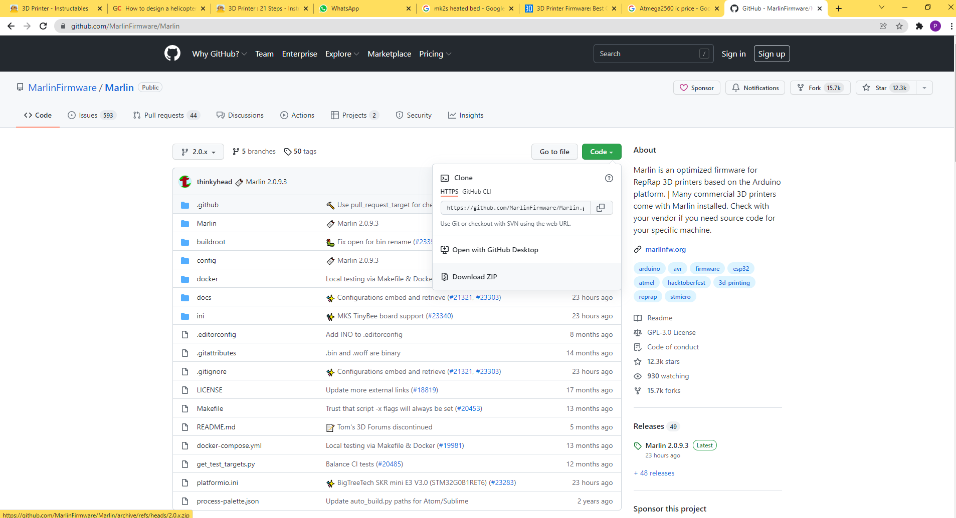Image resolution: width=956 pixels, height=518 pixels.
Task: Bookmark this page with star icon
Action: tap(899, 26)
